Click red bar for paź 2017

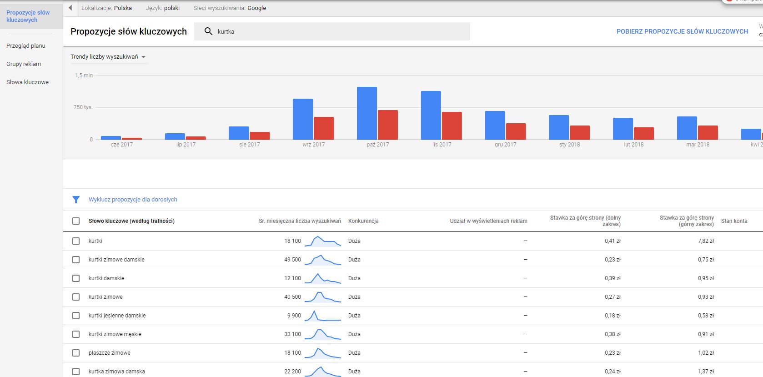(x=388, y=125)
